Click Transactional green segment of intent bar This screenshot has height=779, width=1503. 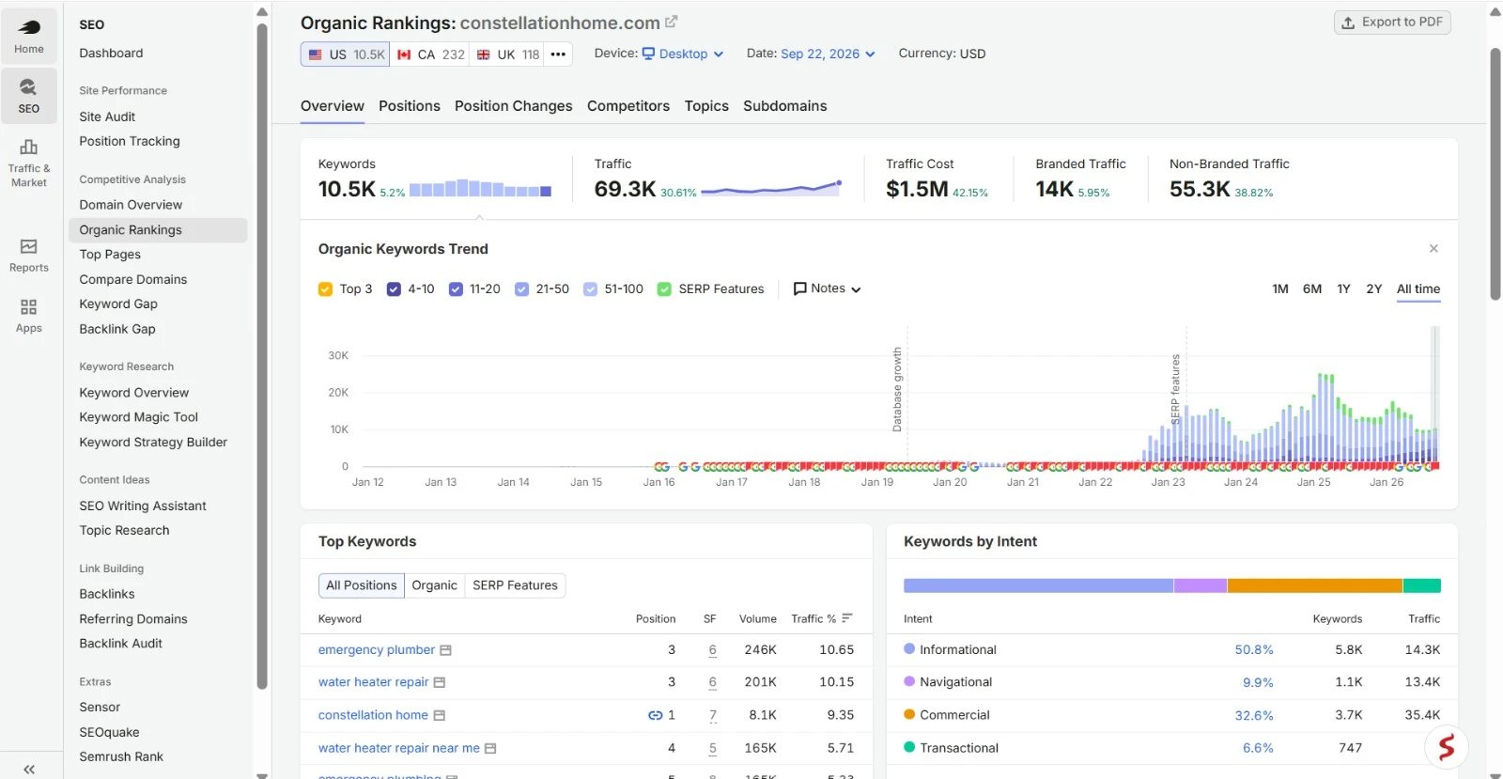pos(1422,585)
